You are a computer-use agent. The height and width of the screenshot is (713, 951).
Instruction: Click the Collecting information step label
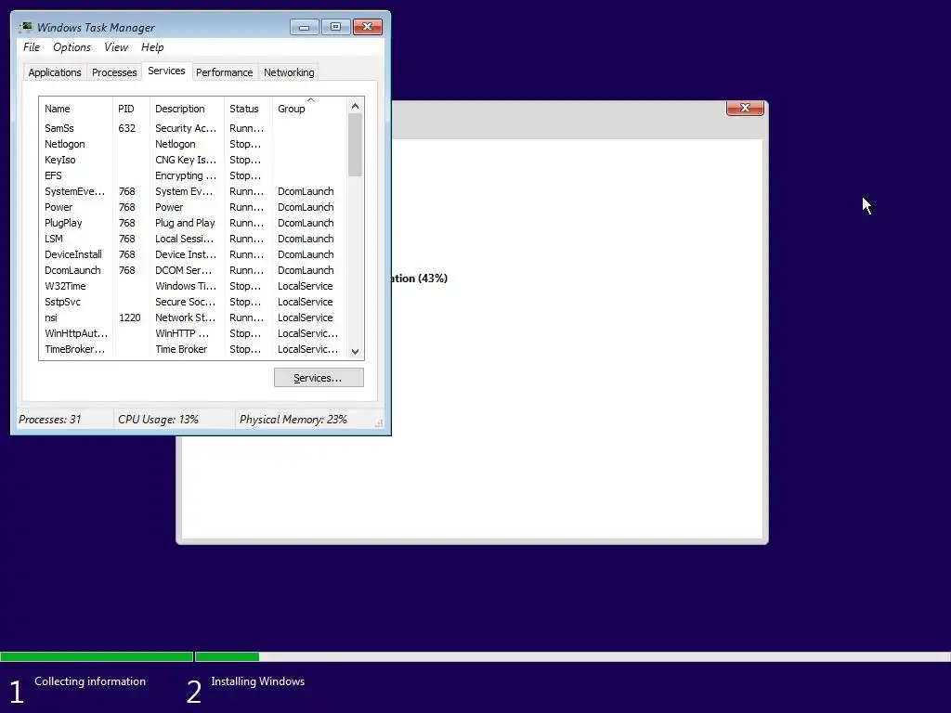(x=90, y=681)
